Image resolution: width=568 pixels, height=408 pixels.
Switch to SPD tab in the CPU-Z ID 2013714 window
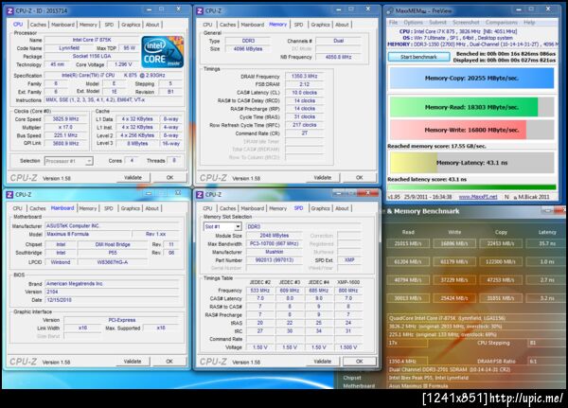[109, 25]
